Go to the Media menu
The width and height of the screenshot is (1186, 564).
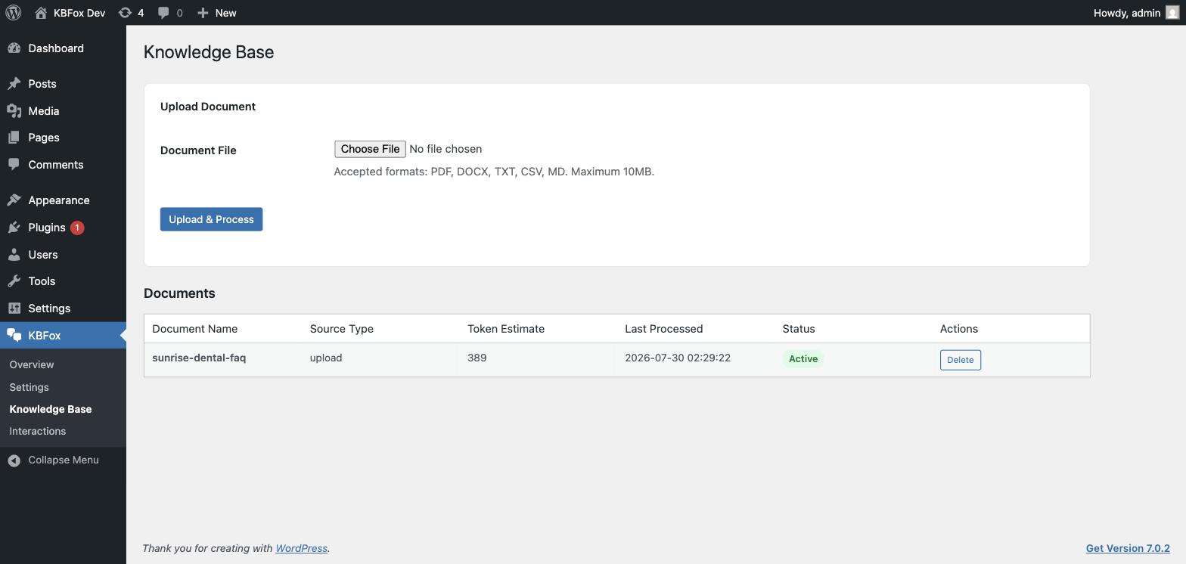(63, 111)
